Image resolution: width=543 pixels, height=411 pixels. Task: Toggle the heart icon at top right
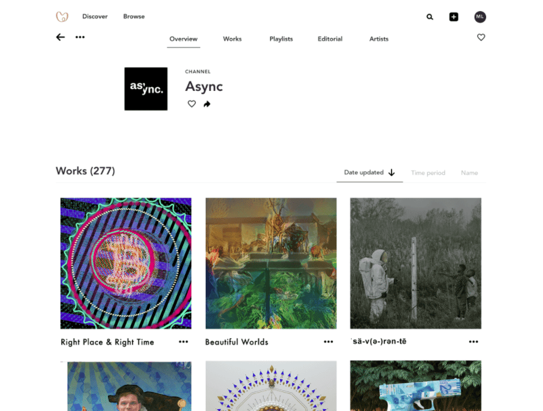click(481, 37)
